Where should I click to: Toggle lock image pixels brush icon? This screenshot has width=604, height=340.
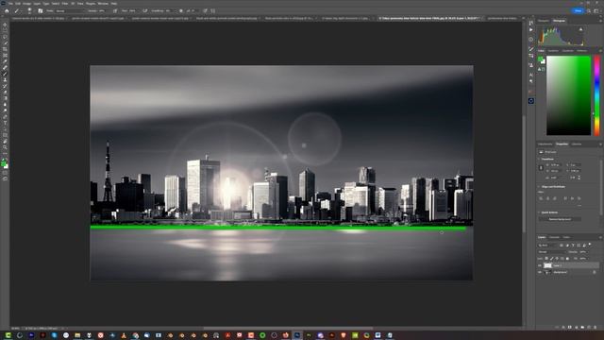551,259
